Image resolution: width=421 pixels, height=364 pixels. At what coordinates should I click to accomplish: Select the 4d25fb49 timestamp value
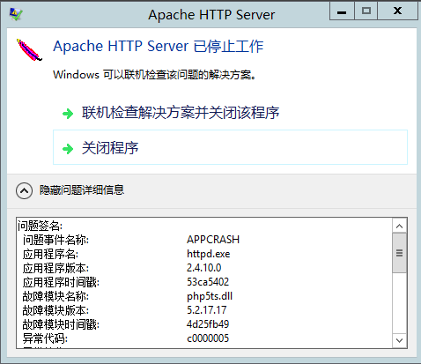point(208,324)
